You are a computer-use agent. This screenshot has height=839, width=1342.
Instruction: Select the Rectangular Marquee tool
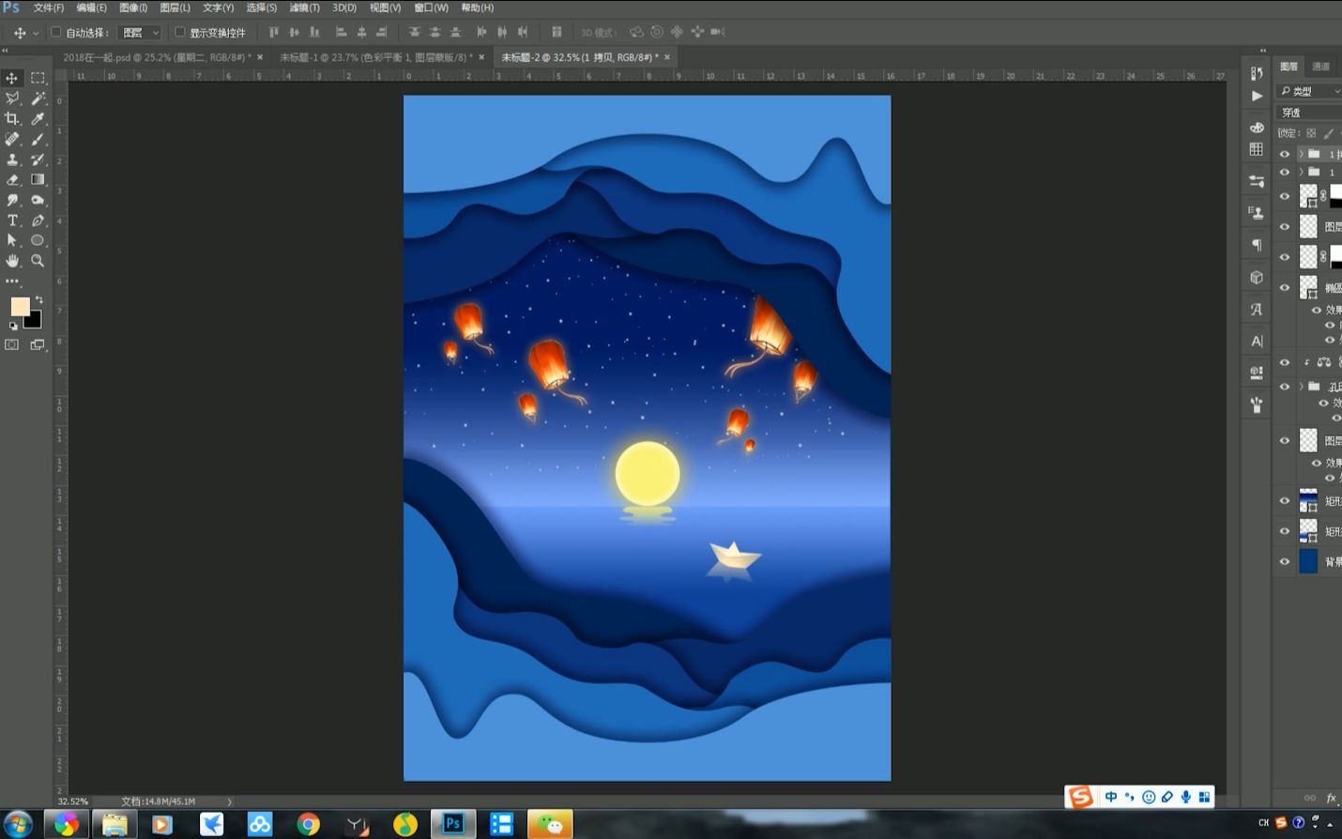point(38,78)
